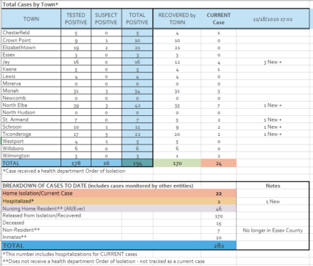Select the Nursing Home Resident row
Image resolution: width=313 pixels, height=266 pixels.
[119, 208]
